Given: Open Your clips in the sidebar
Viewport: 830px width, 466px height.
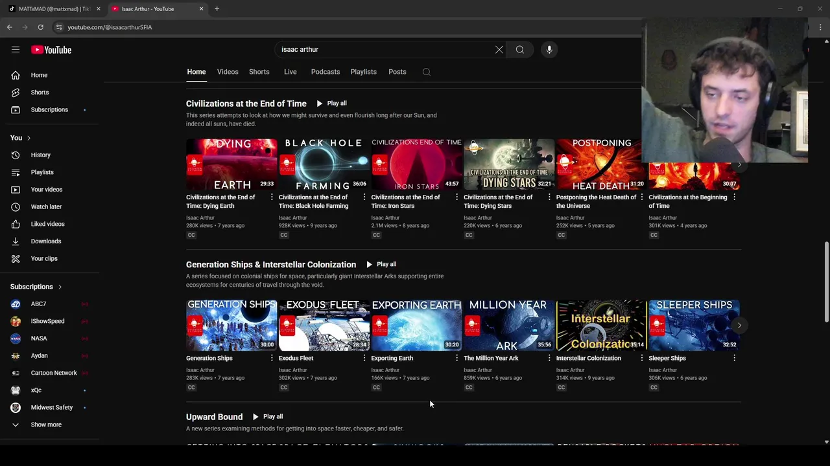Looking at the screenshot, I should (x=49, y=258).
